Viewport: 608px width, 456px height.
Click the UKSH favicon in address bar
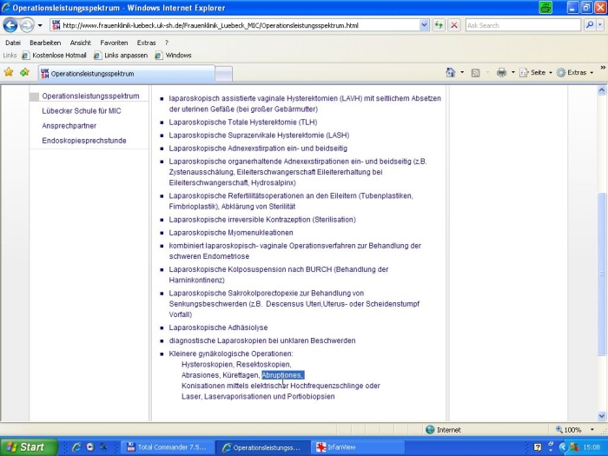[56, 25]
